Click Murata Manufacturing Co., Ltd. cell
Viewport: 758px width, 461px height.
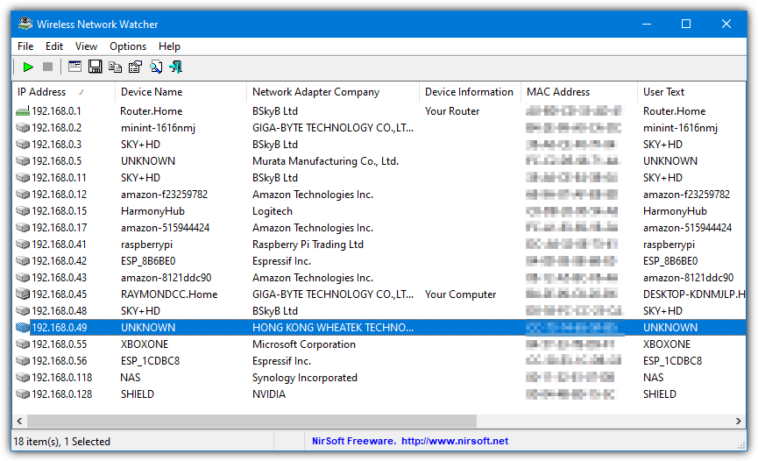[x=325, y=161]
